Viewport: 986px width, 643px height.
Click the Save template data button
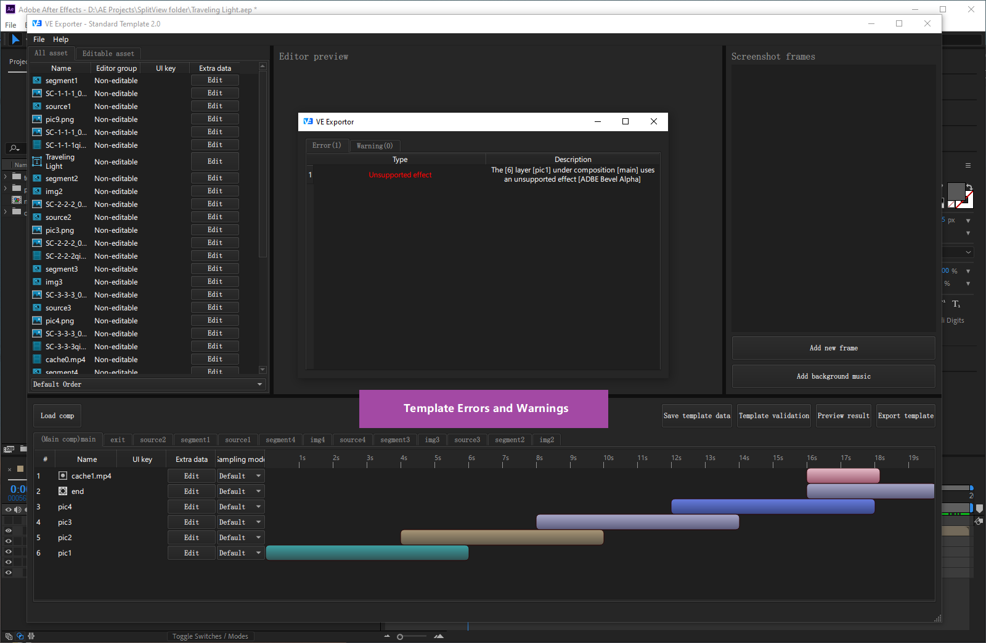click(x=697, y=416)
